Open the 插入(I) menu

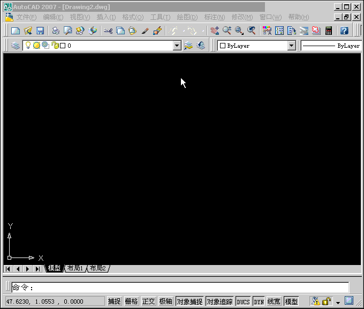pyautogui.click(x=106, y=17)
